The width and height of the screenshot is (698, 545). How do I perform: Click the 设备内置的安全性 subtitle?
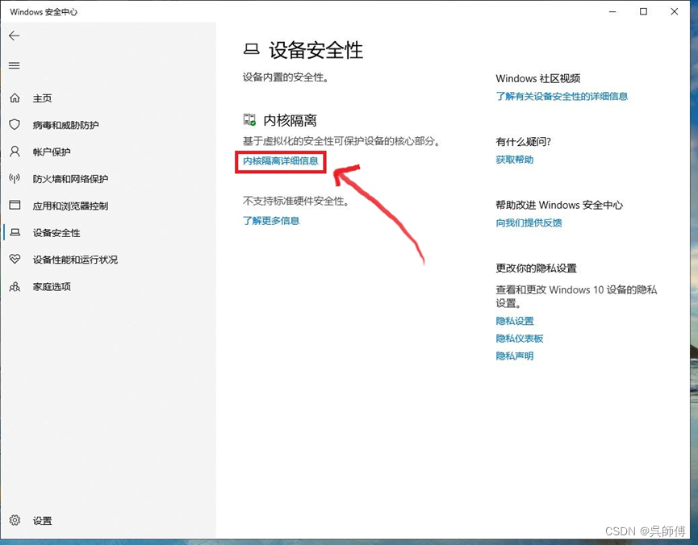tap(286, 77)
